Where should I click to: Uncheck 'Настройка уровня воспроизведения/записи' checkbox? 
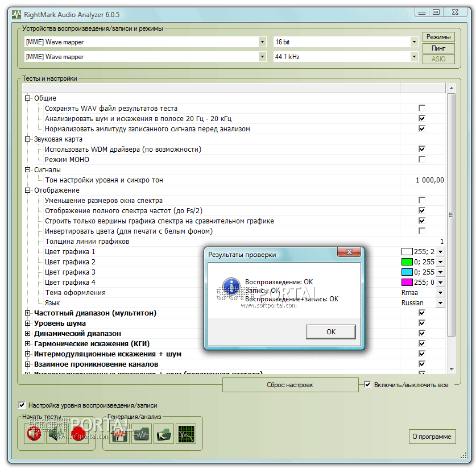22,405
